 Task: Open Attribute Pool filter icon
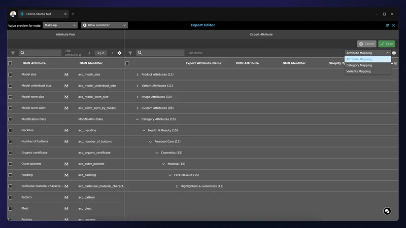tap(13, 53)
